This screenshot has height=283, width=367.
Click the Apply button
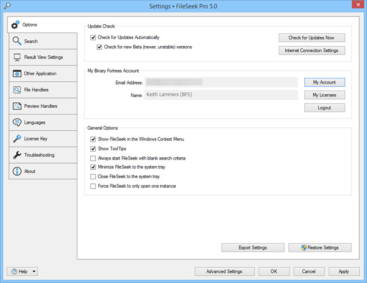coord(344,271)
